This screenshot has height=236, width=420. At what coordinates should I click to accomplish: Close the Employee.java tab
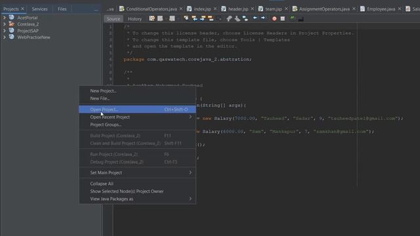(x=400, y=9)
